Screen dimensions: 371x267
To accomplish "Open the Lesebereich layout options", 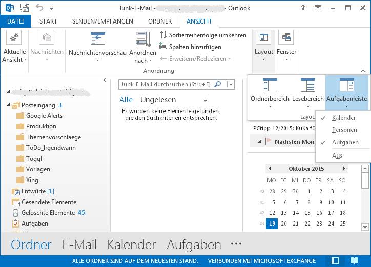I will click(x=307, y=92).
